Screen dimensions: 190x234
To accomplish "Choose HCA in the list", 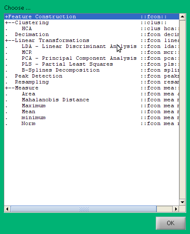I will [x=92, y=28].
